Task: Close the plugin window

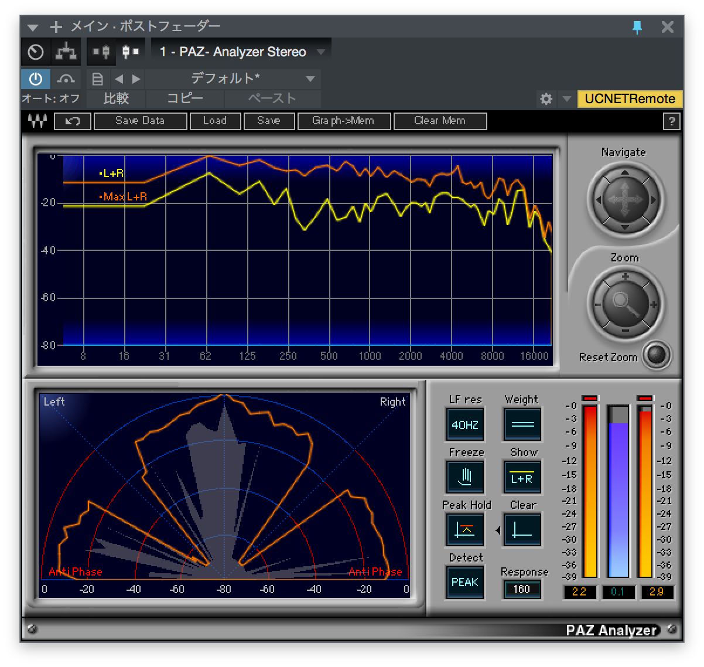Action: [x=667, y=27]
